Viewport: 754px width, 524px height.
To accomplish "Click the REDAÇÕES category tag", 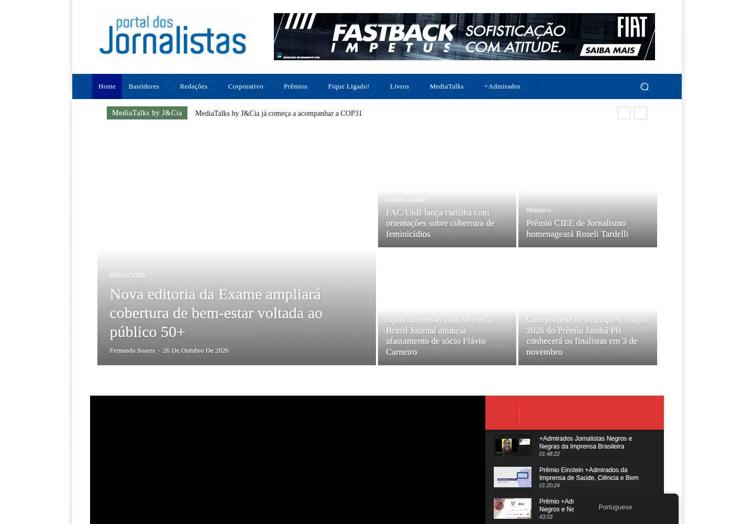I will 128,275.
